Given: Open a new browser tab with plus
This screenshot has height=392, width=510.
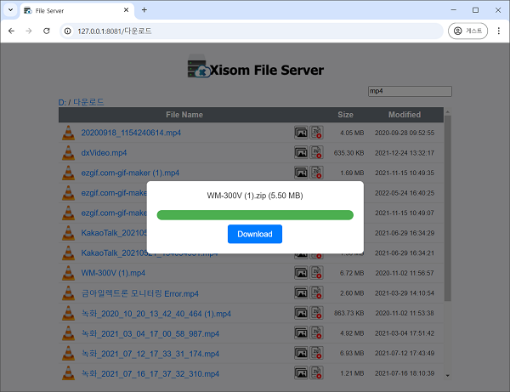Looking at the screenshot, I should pyautogui.click(x=144, y=10).
